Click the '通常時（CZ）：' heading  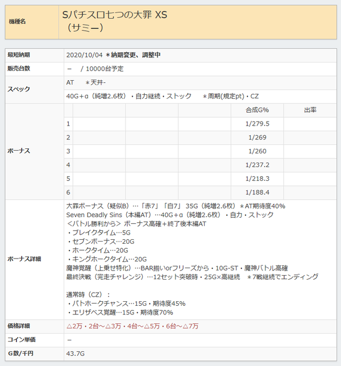point(88,295)
